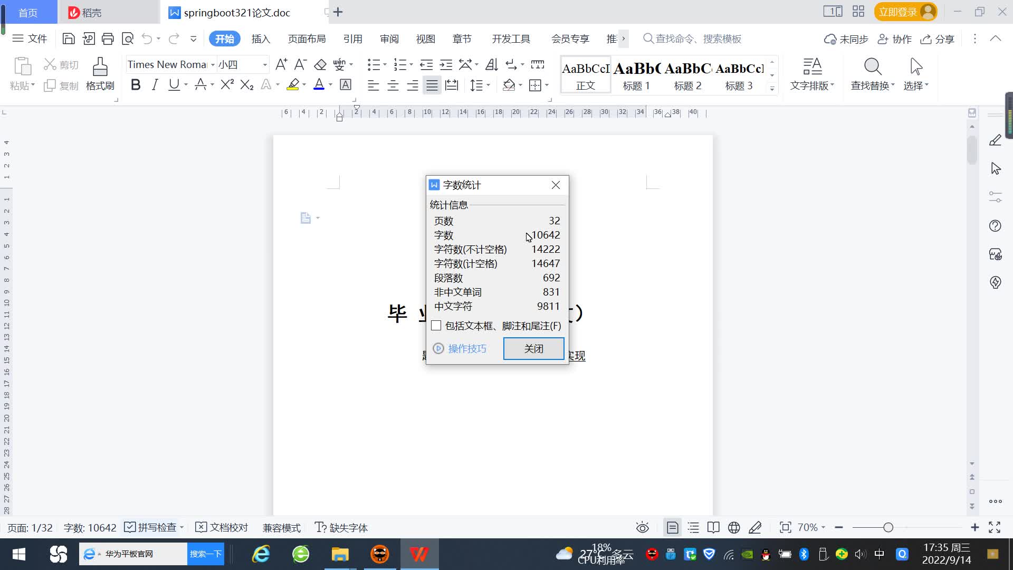Apply yellow highlight color

click(x=293, y=85)
